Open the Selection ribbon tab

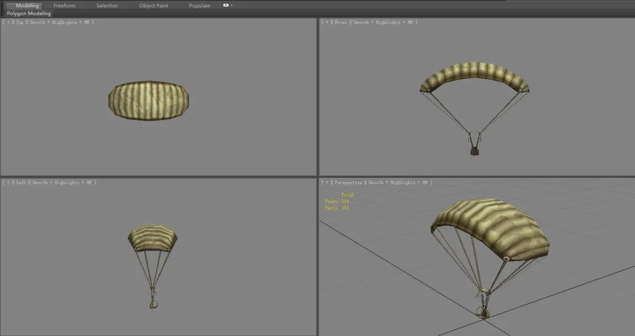[x=107, y=5]
